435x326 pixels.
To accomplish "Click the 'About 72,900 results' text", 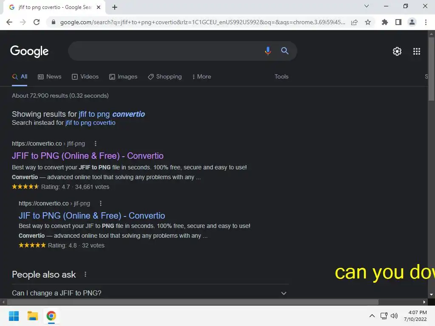I will [x=60, y=96].
